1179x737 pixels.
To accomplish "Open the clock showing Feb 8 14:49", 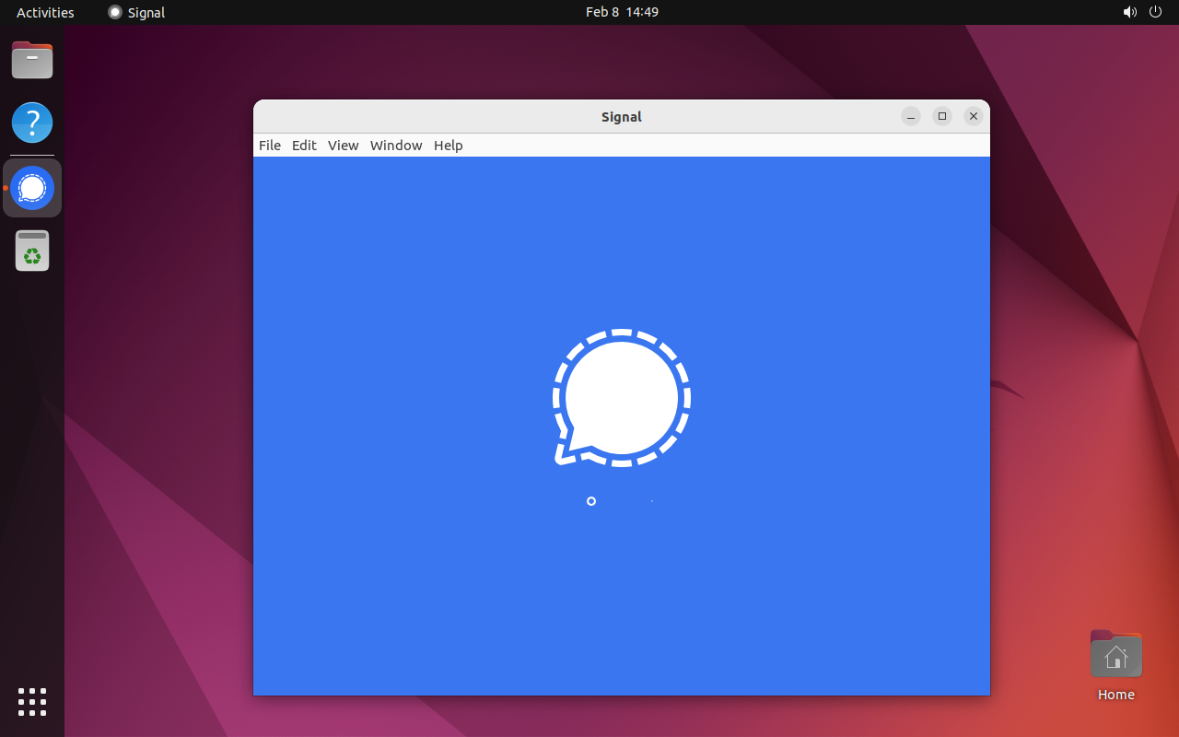I will pyautogui.click(x=622, y=12).
